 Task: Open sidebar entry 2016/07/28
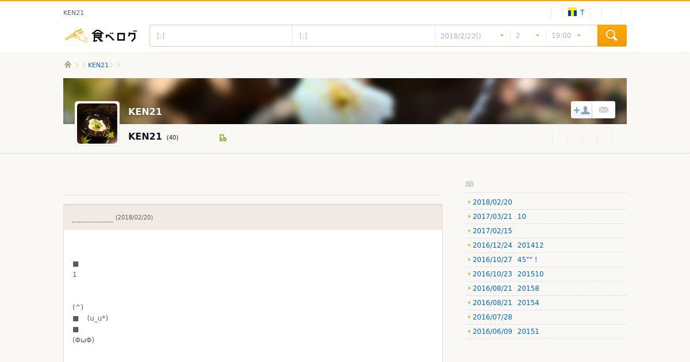pyautogui.click(x=492, y=317)
